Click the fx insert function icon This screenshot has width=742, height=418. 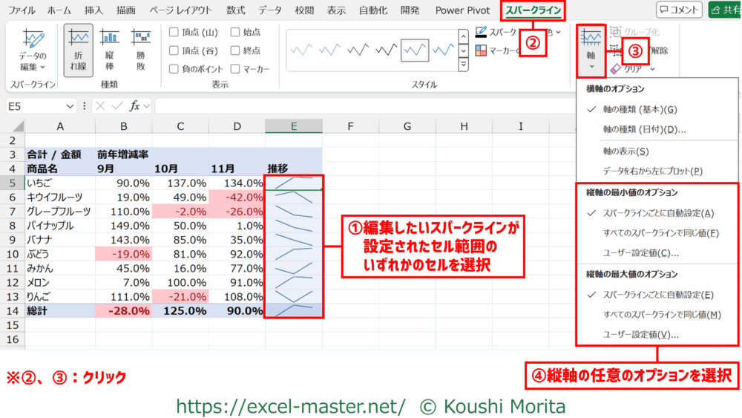[x=137, y=106]
